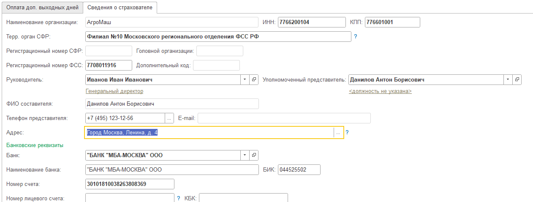Click the <должность не указана> link
The width and height of the screenshot is (533, 202).
coord(380,91)
